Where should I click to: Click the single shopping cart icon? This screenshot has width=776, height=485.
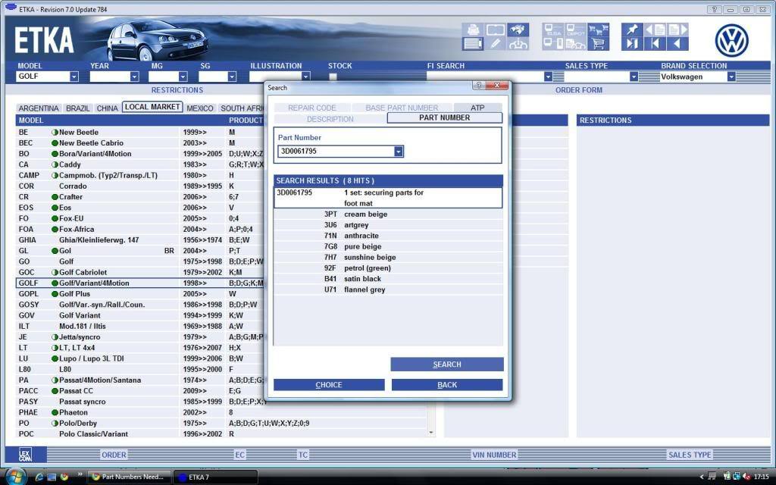pyautogui.click(x=599, y=43)
